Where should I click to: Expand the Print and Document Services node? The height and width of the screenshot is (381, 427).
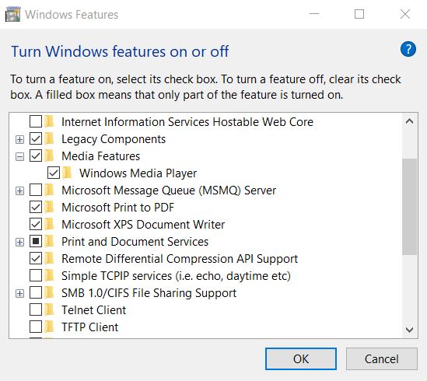tap(19, 243)
